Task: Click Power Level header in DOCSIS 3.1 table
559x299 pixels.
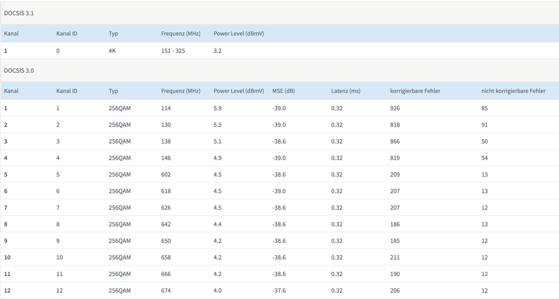Action: point(238,34)
